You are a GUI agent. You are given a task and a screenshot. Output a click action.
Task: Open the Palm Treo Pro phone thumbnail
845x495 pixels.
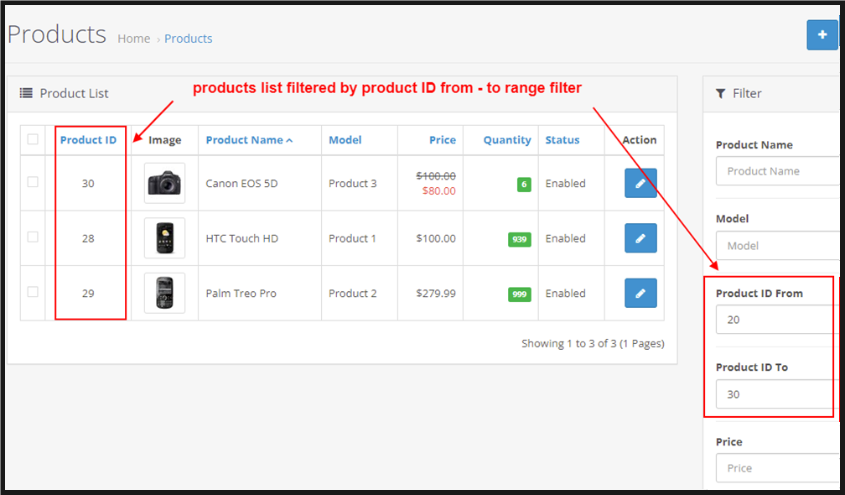164,293
